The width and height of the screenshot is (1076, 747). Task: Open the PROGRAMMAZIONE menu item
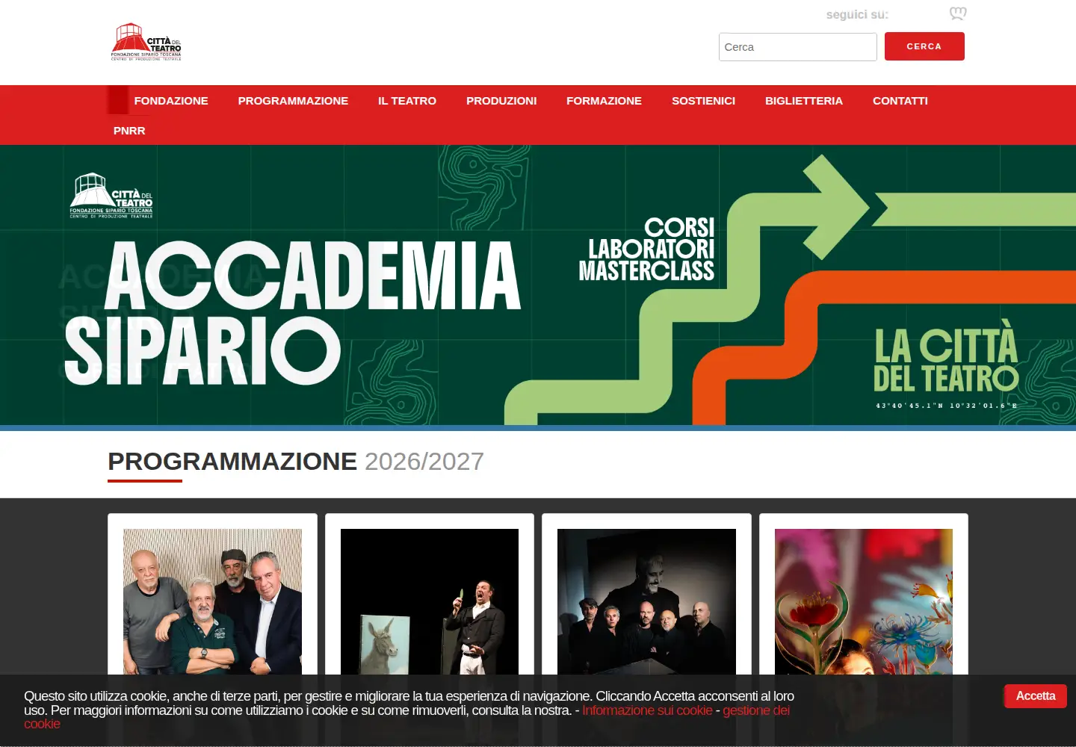pyautogui.click(x=293, y=101)
